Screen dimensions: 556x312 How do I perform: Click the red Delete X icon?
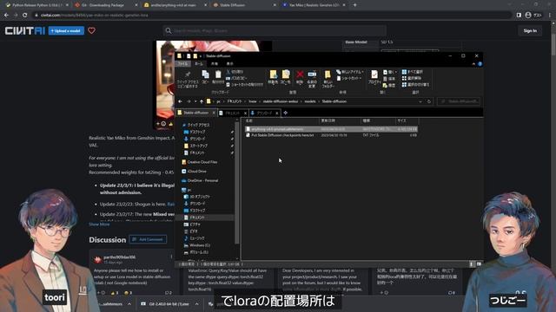[x=300, y=77]
